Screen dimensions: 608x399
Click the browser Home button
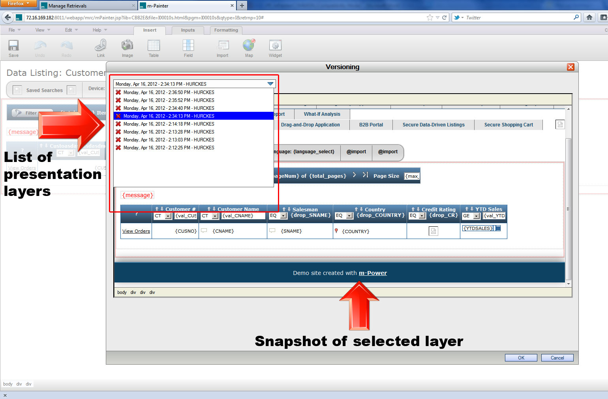pyautogui.click(x=589, y=17)
